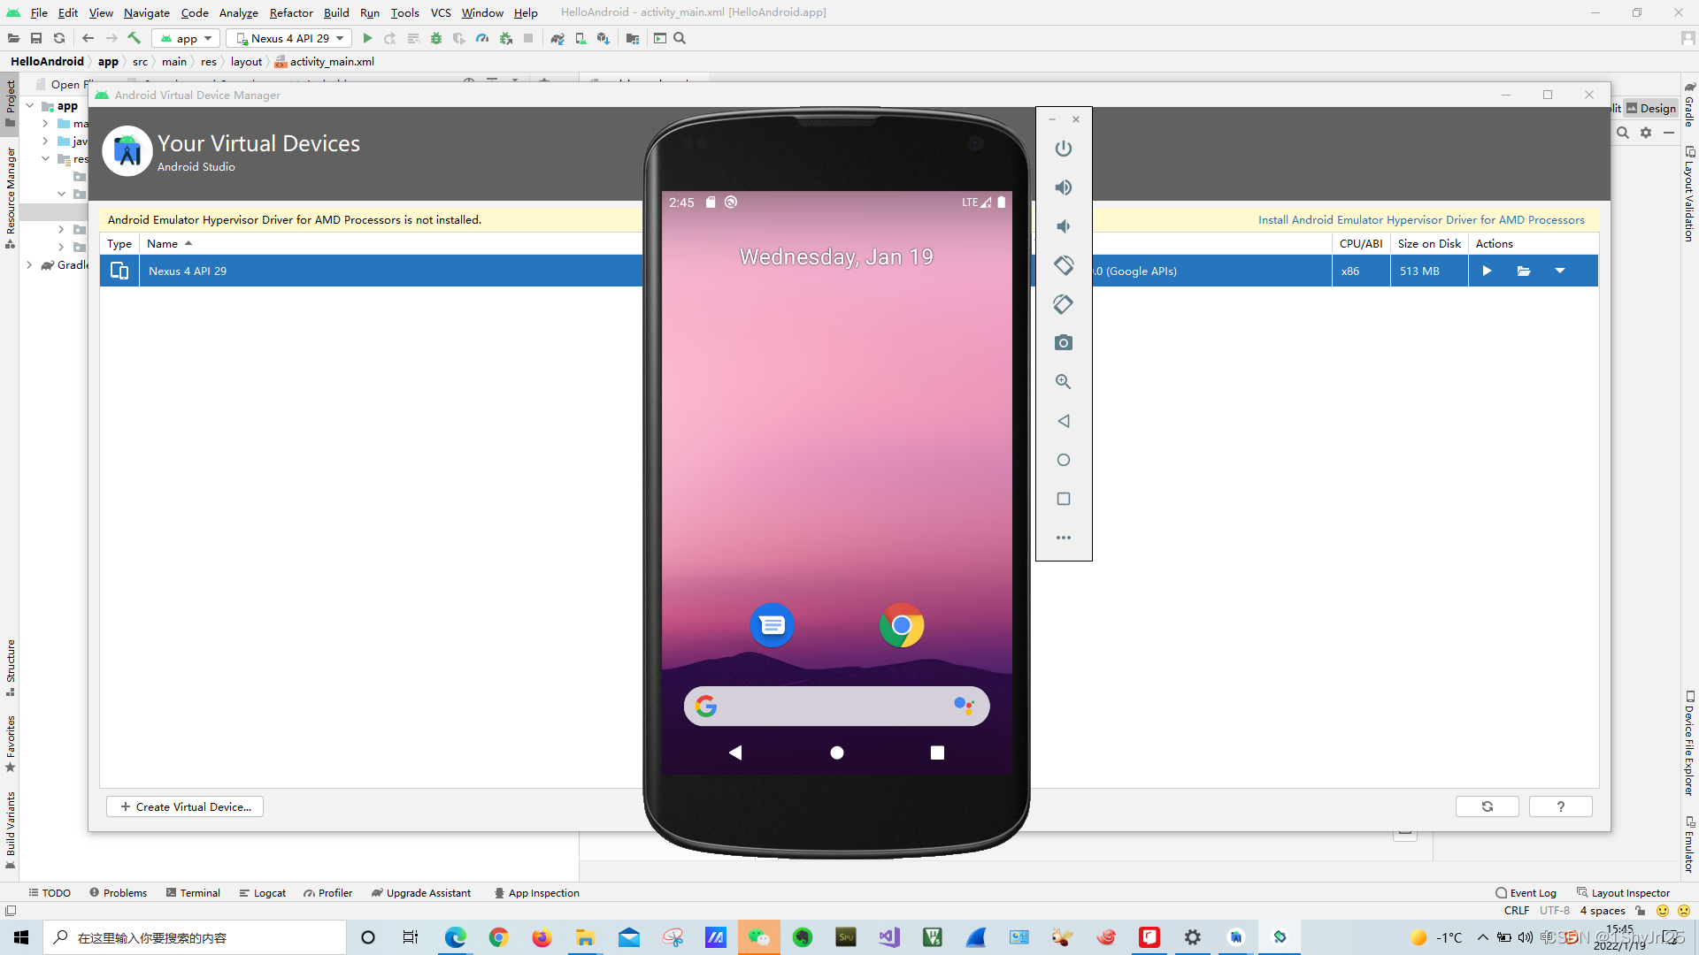The image size is (1699, 955).
Task: Open the Nexus 4 API 29 device selector dropdown
Action: coord(289,39)
